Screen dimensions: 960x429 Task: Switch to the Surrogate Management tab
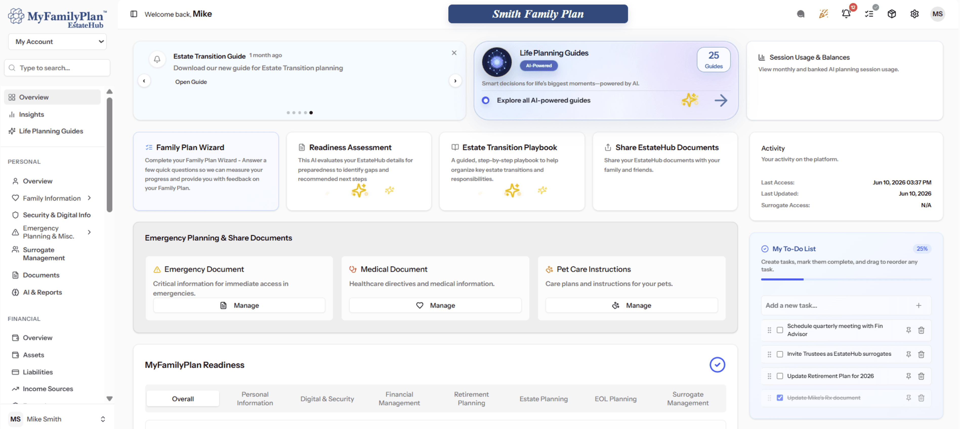[687, 398]
